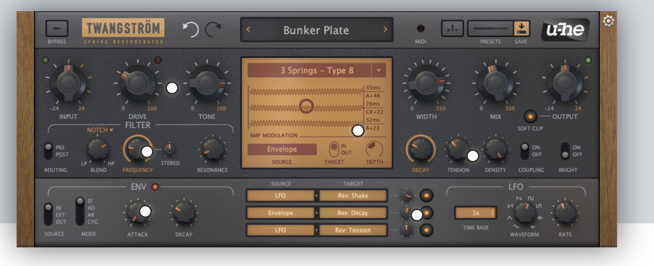
Task: Toggle the Bypass button
Action: tap(57, 28)
